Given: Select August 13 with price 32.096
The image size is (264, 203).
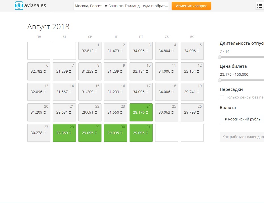Looking at the screenshot, I should [x=39, y=92].
